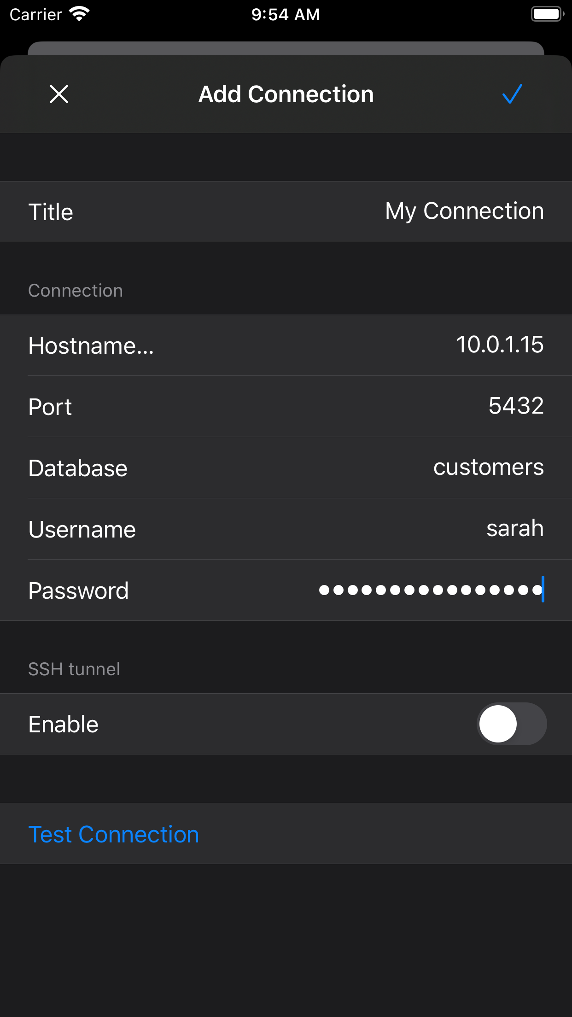Select the Port value 5432
This screenshot has width=572, height=1017.
point(516,406)
